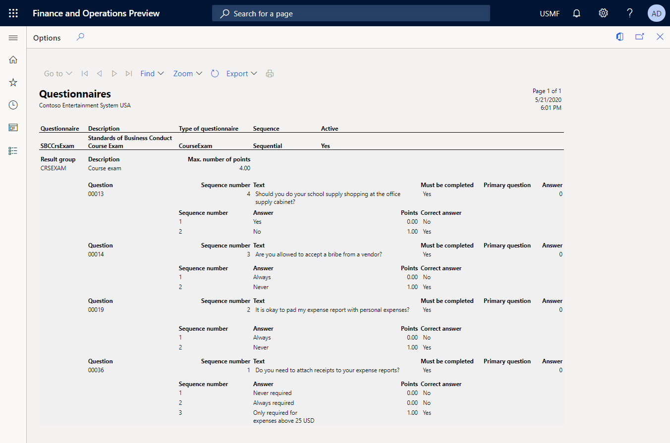This screenshot has height=443, width=670.
Task: Open Recently opened pages from the sidebar
Action: (x=13, y=104)
